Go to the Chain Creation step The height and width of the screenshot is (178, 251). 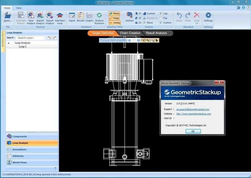pos(130,33)
